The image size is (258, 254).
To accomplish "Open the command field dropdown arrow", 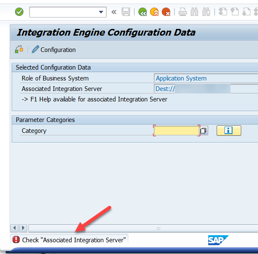I will pos(101,12).
